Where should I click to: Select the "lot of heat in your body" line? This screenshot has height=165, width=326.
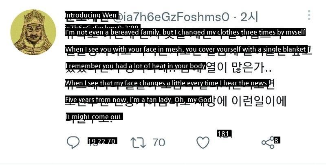pyautogui.click(x=135, y=66)
